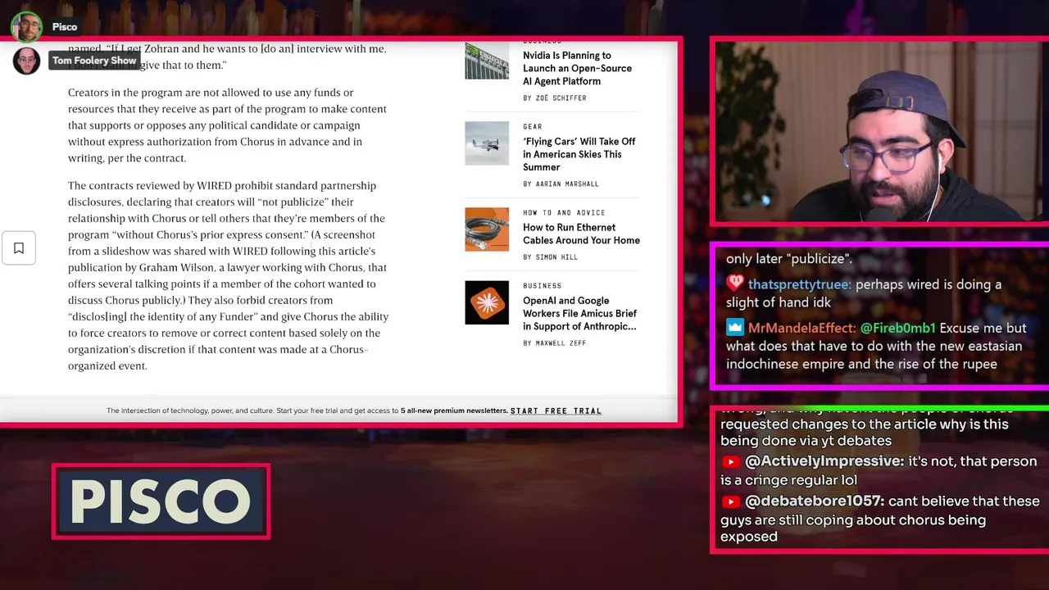
Task: Click the Tom Foolery Show name label
Action: coord(94,61)
